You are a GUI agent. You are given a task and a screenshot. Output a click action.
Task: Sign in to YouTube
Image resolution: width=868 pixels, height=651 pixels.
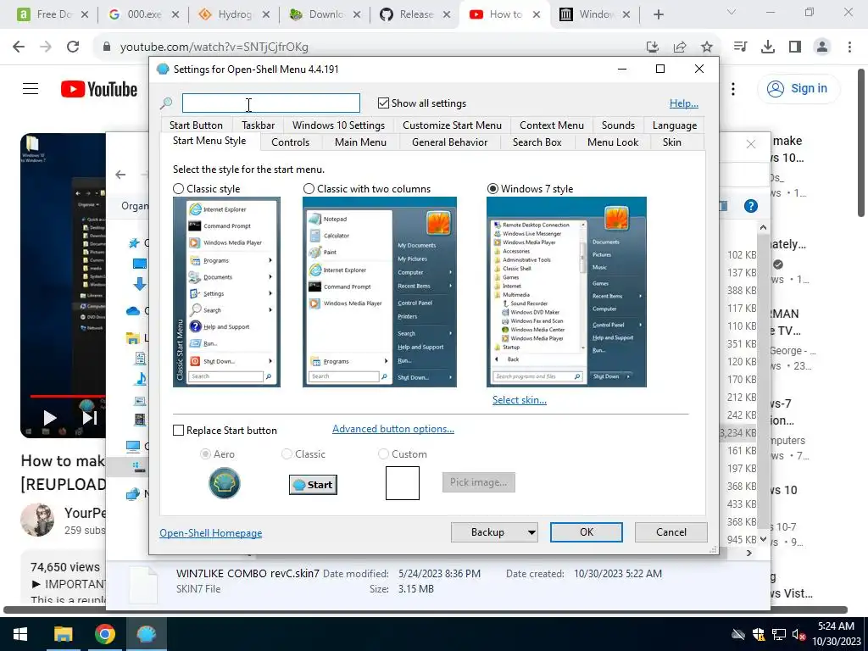coord(798,88)
